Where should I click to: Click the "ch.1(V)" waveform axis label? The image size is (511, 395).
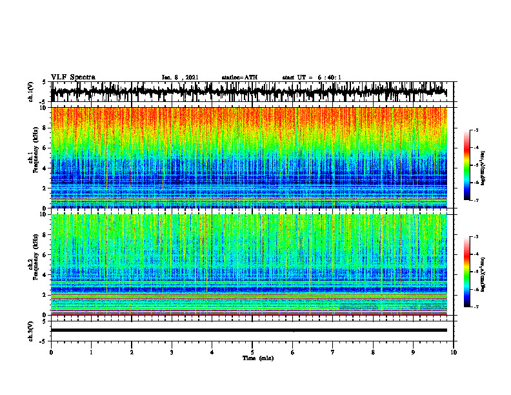(x=31, y=92)
